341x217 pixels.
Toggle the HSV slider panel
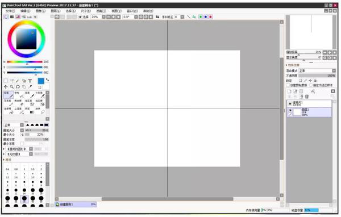coord(18,16)
